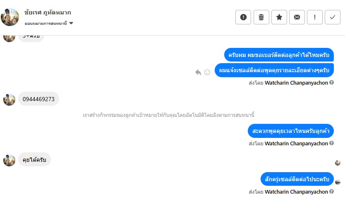Click reply arrow beside ผมแจ้งเซลล์ message
The width and height of the screenshot is (345, 206).
coord(198,72)
